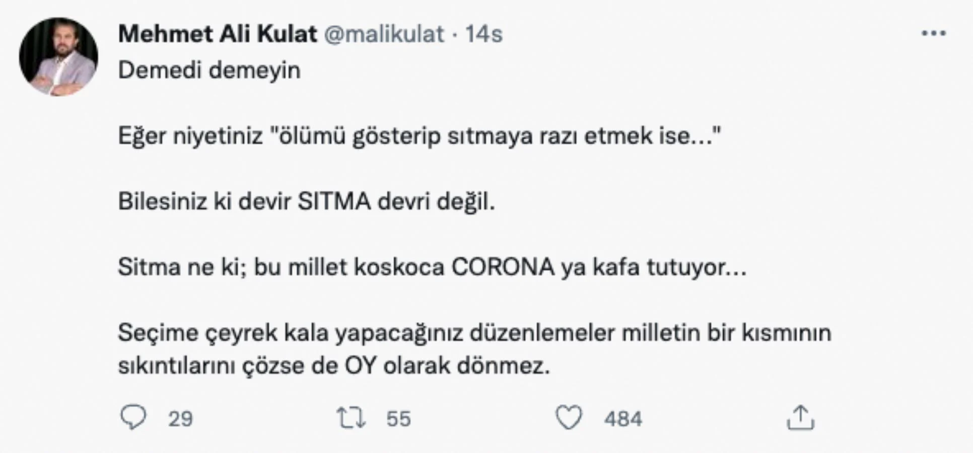Click the line starting "Seçime çeyrek kala"
973x453 pixels.
tap(474, 333)
